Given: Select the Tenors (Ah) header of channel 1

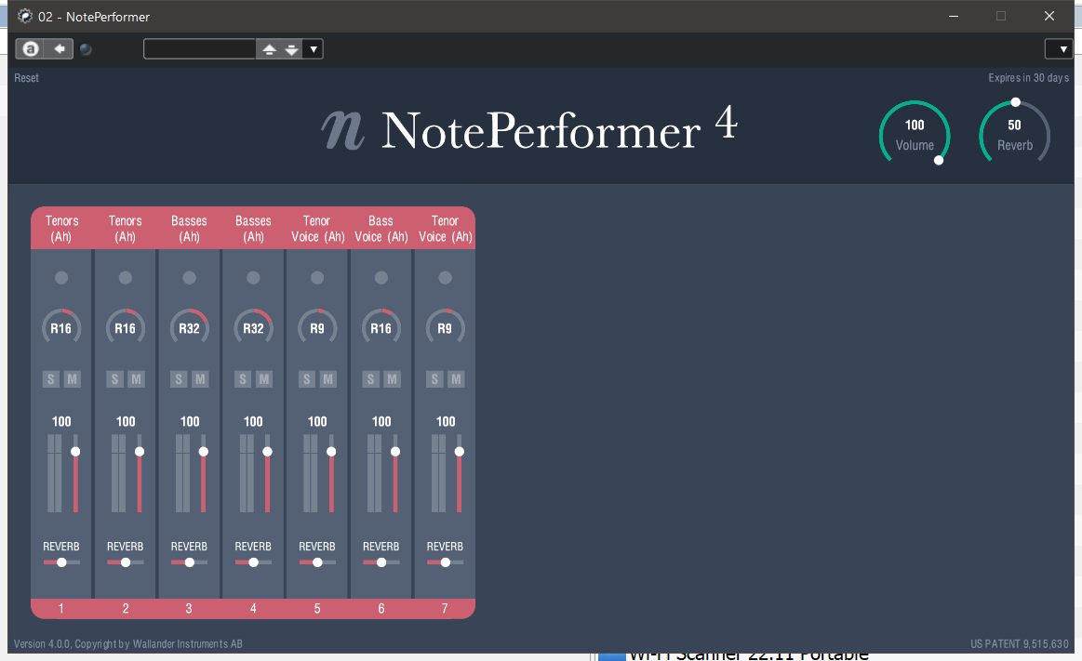Looking at the screenshot, I should click(61, 228).
